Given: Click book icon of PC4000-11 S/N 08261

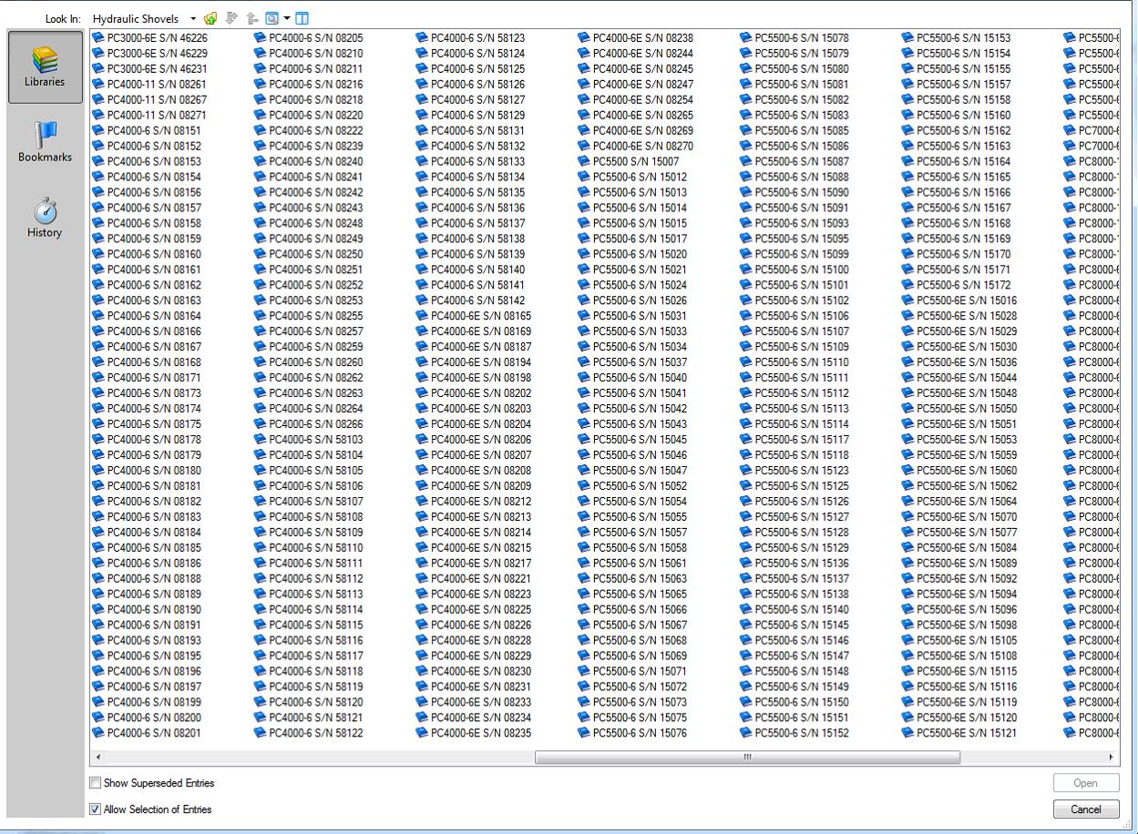Looking at the screenshot, I should pos(98,85).
